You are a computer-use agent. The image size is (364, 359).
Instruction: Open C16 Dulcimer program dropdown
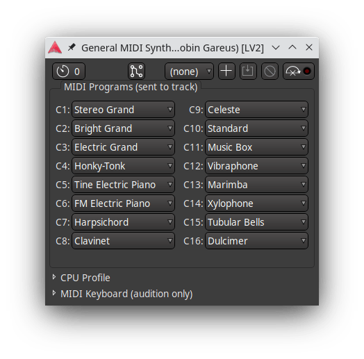tap(257, 241)
